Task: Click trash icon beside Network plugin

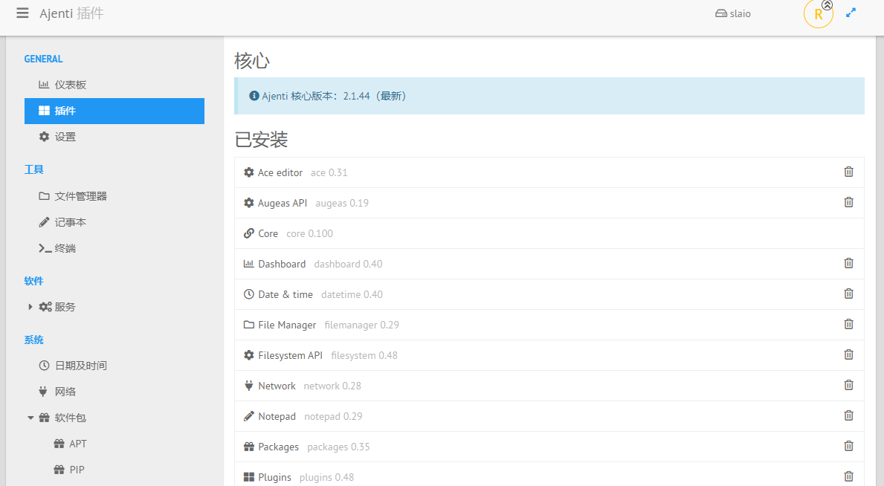Action: [x=848, y=386]
